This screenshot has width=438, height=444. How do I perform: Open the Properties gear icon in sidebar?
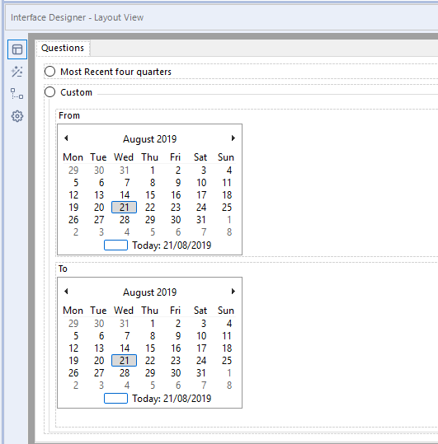17,116
